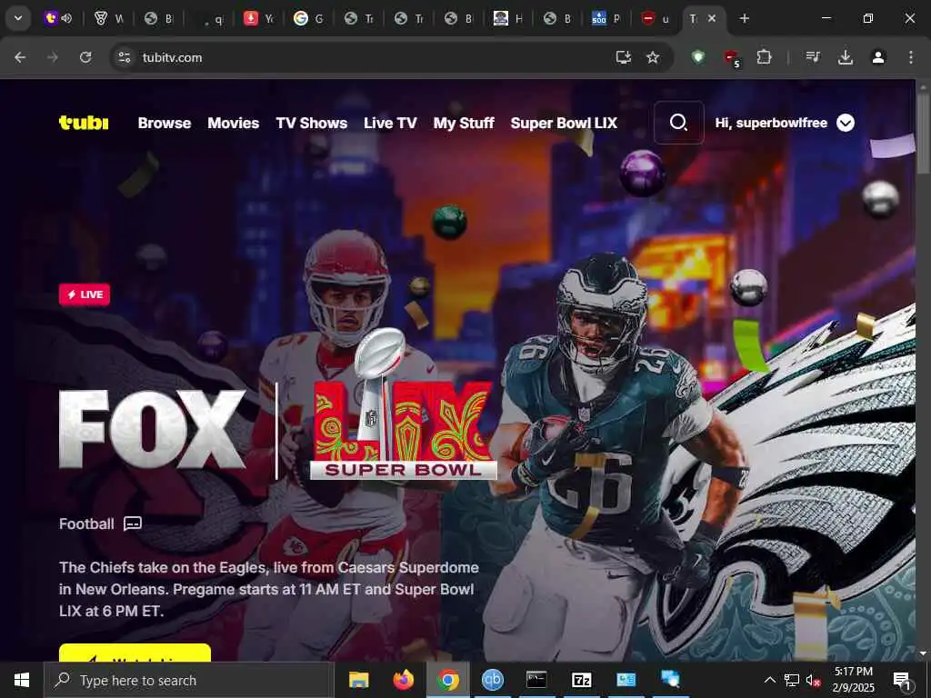Open the notification center icon
The width and height of the screenshot is (931, 698).
pos(902,680)
